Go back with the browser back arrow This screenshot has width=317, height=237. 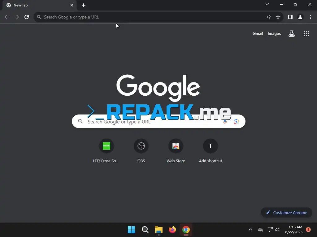(x=7, y=17)
